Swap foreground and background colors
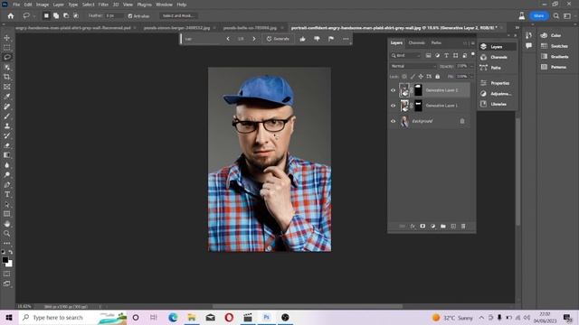The width and height of the screenshot is (579, 325). [11, 252]
